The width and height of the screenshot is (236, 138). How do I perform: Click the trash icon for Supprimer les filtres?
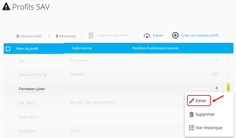[x=91, y=35]
